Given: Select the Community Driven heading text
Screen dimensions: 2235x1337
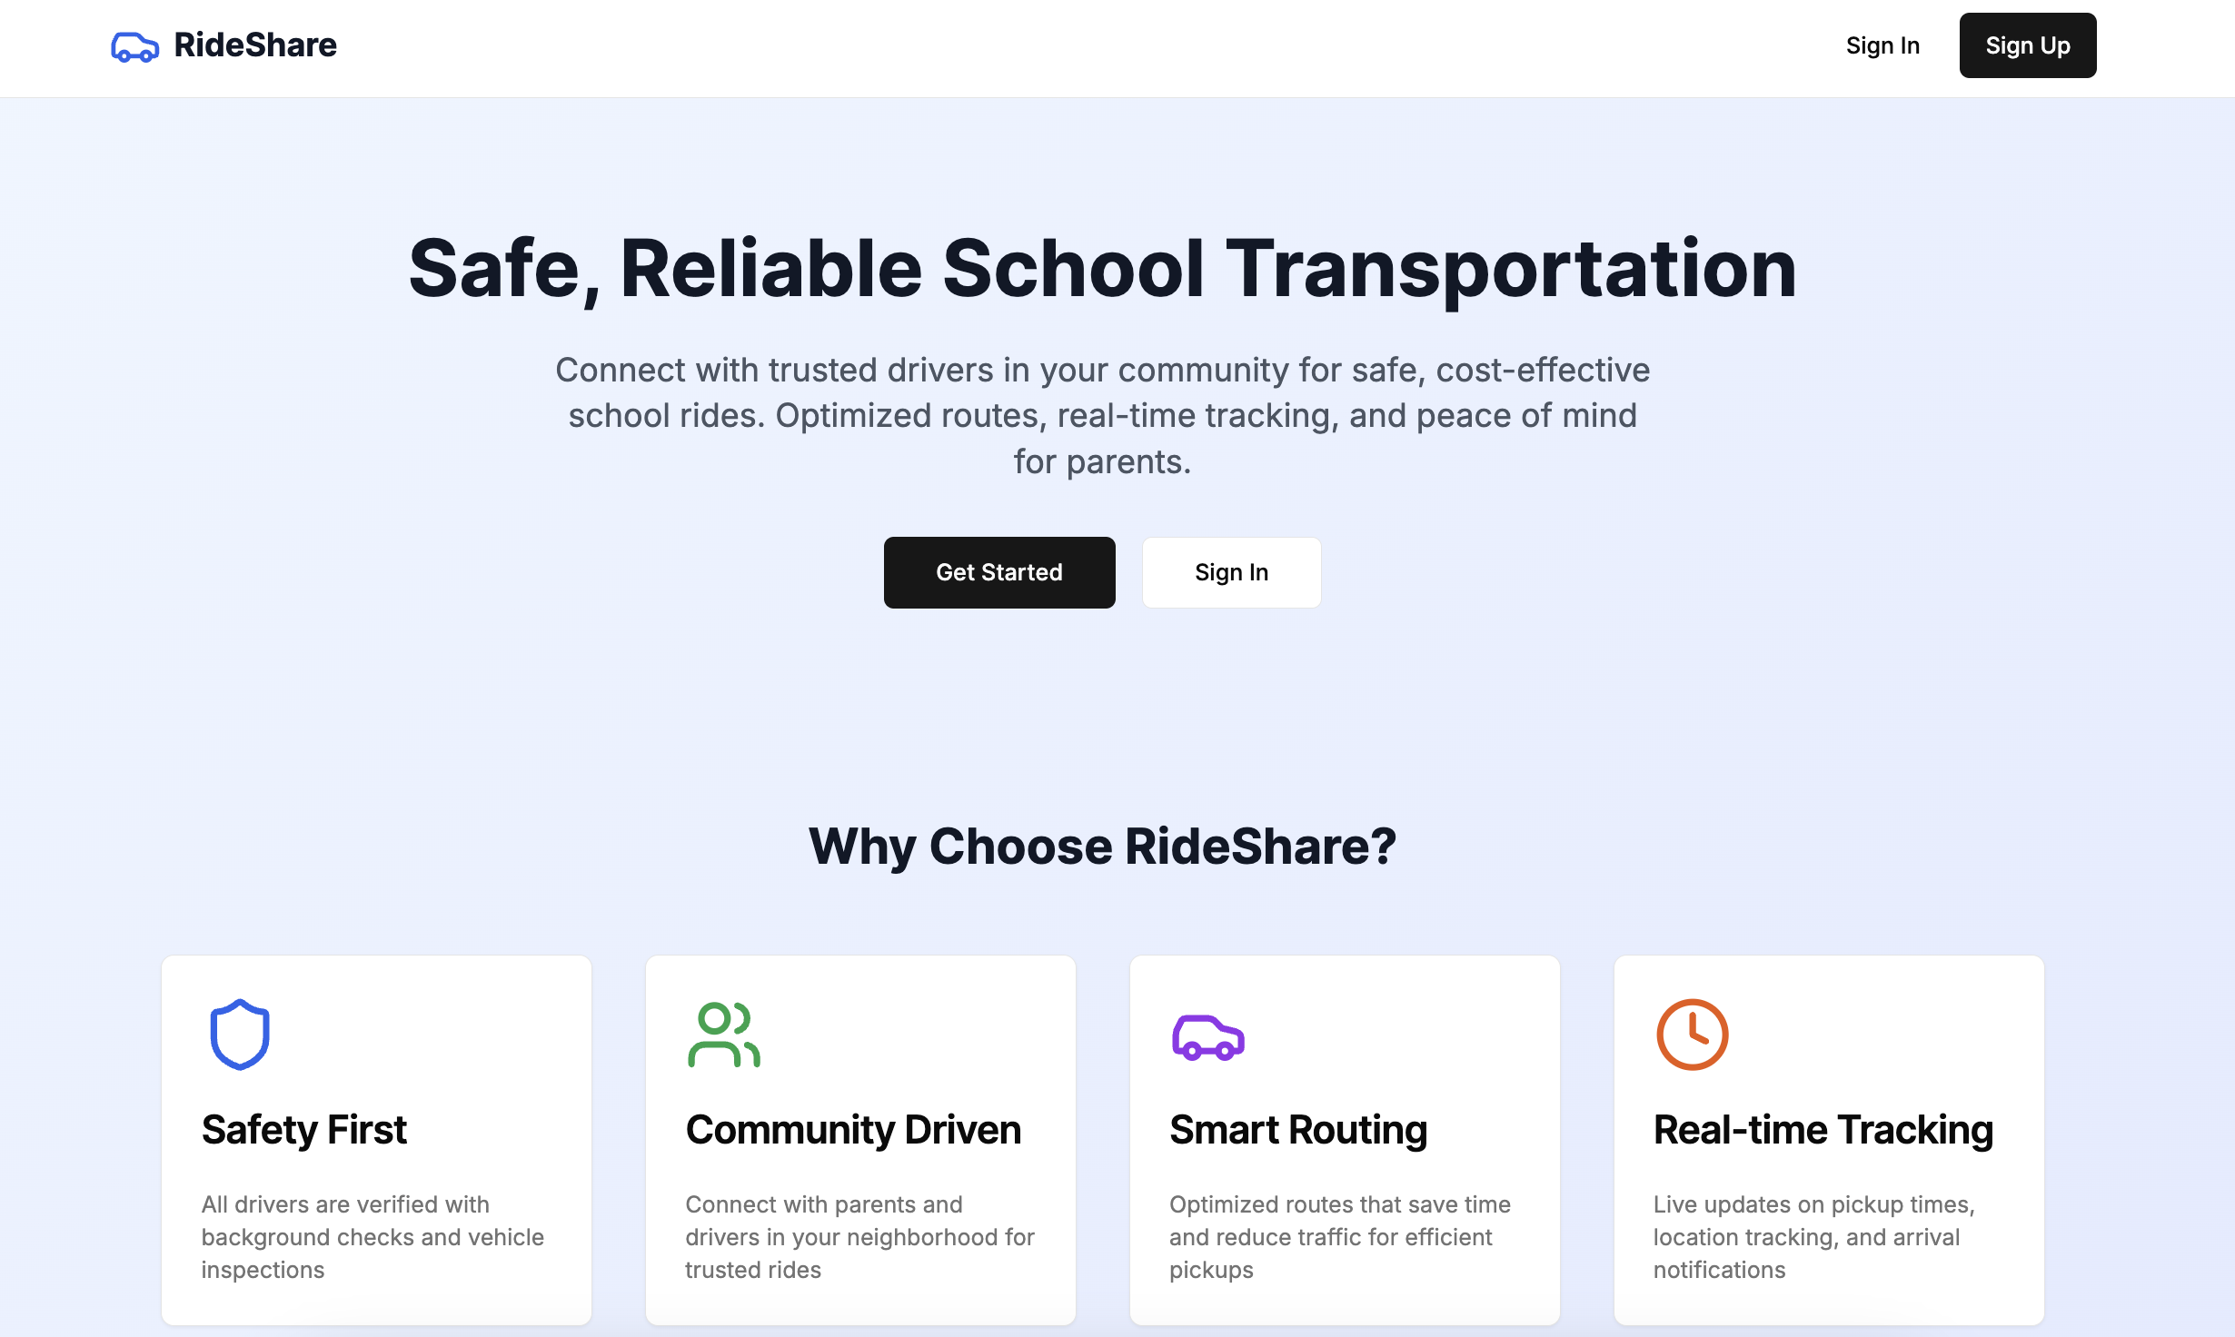Looking at the screenshot, I should click(853, 1130).
